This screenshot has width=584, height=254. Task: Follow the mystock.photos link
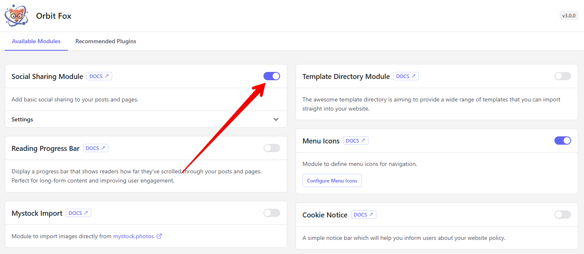(133, 236)
